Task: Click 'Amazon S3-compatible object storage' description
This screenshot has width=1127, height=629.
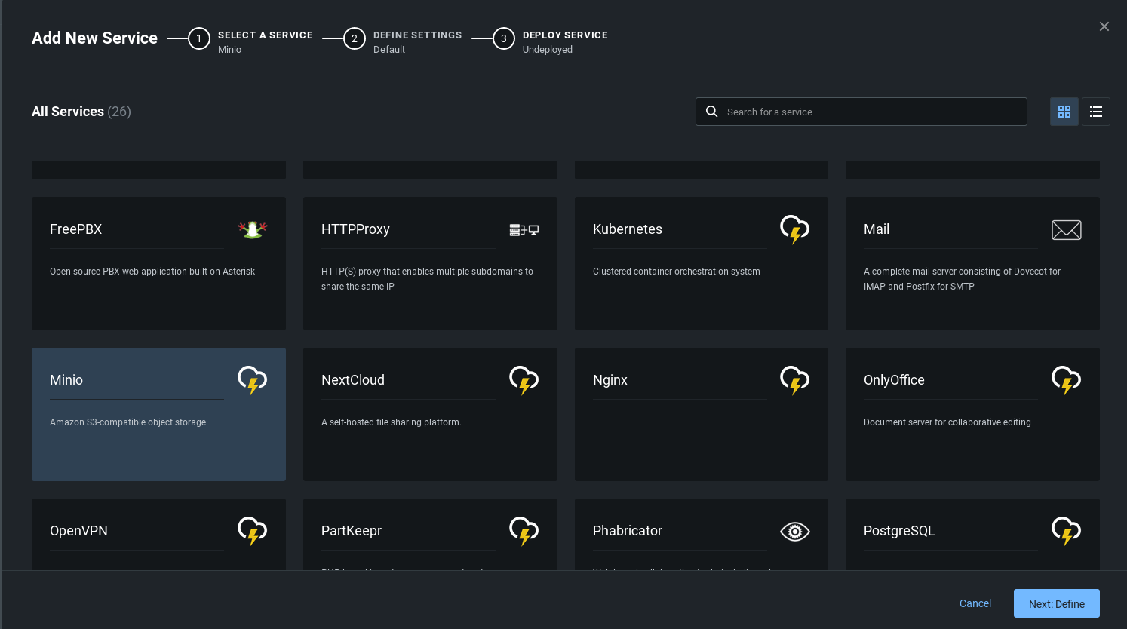Action: tap(128, 422)
